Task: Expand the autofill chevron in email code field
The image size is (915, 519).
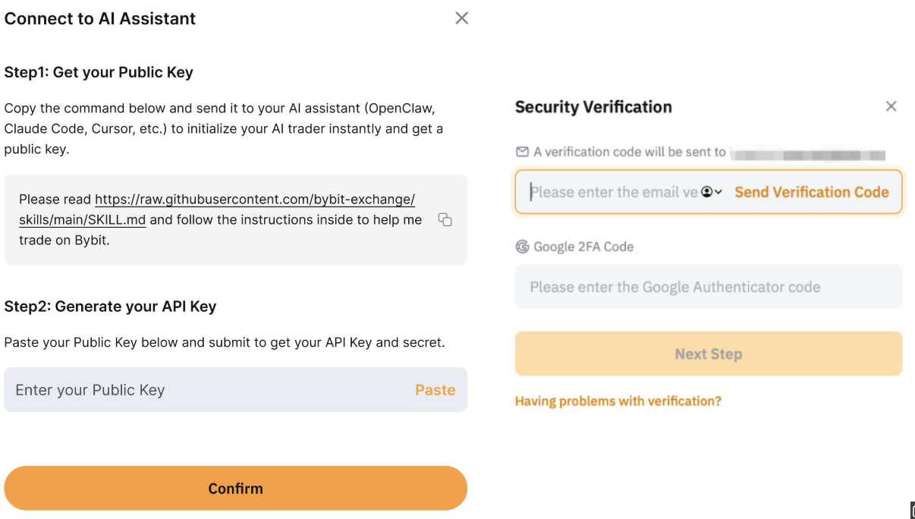Action: [x=718, y=192]
